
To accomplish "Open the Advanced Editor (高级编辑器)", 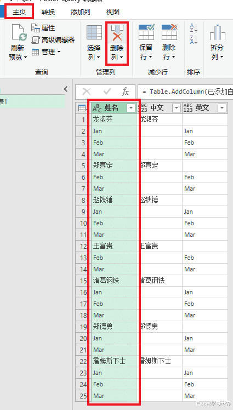I will (x=53, y=40).
